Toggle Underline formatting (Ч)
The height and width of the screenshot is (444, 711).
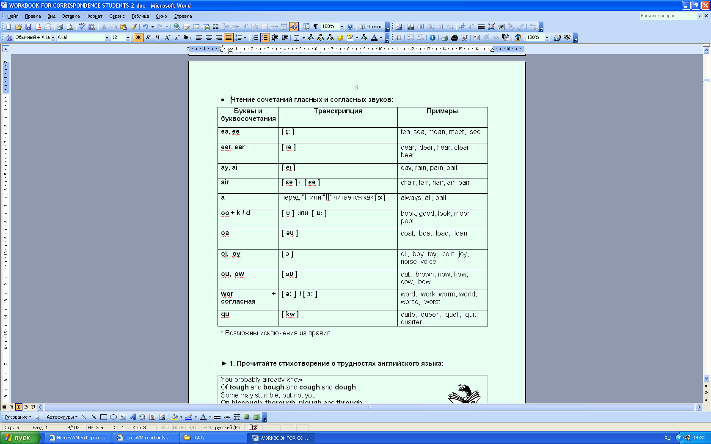coord(158,38)
